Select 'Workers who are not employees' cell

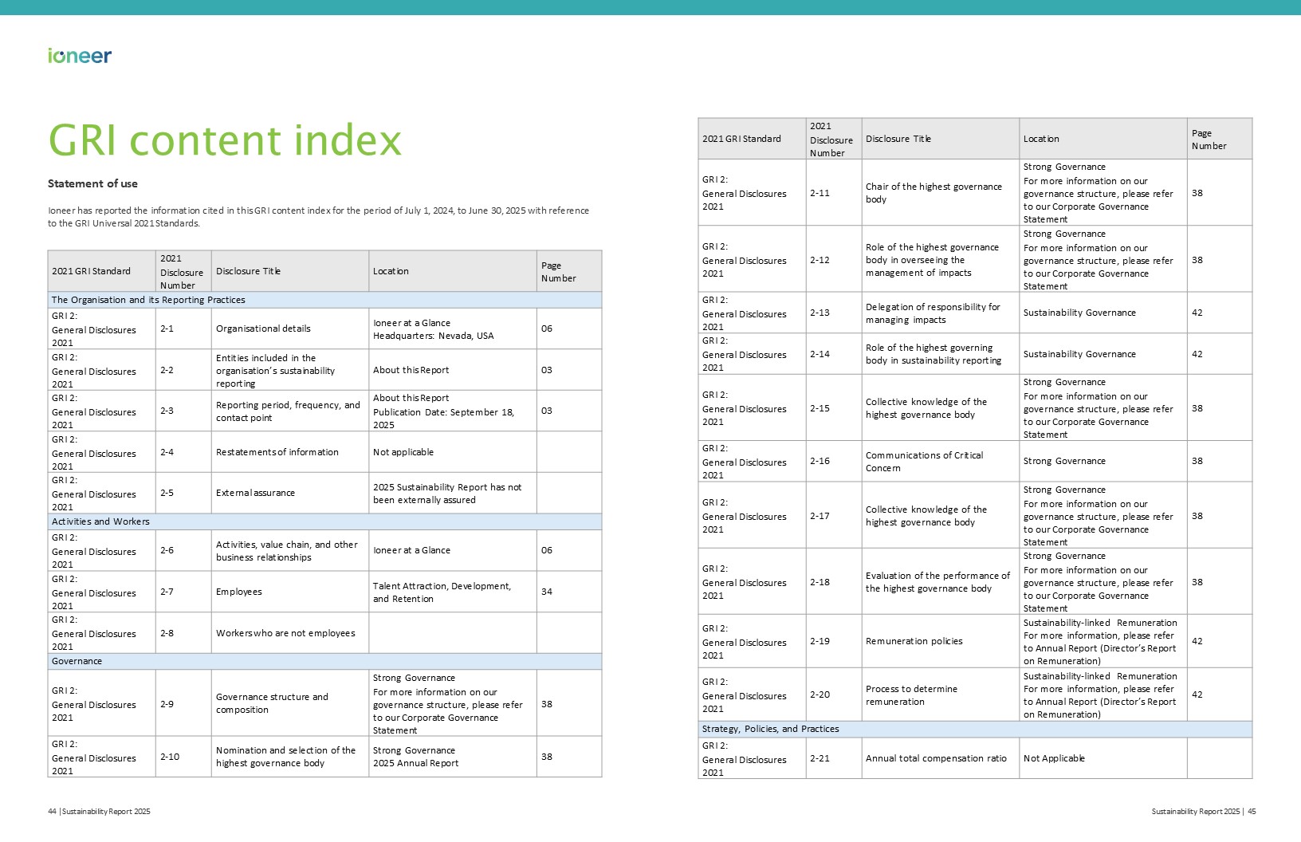click(285, 633)
